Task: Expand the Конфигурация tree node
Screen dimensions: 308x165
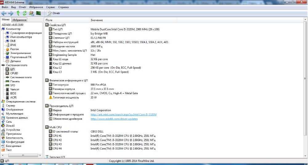Action: pyautogui.click(x=15, y=142)
